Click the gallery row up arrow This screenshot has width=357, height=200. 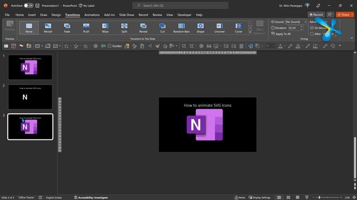tap(250, 23)
